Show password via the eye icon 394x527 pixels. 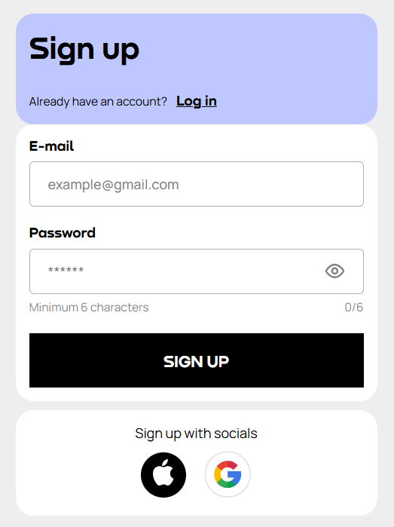click(334, 271)
